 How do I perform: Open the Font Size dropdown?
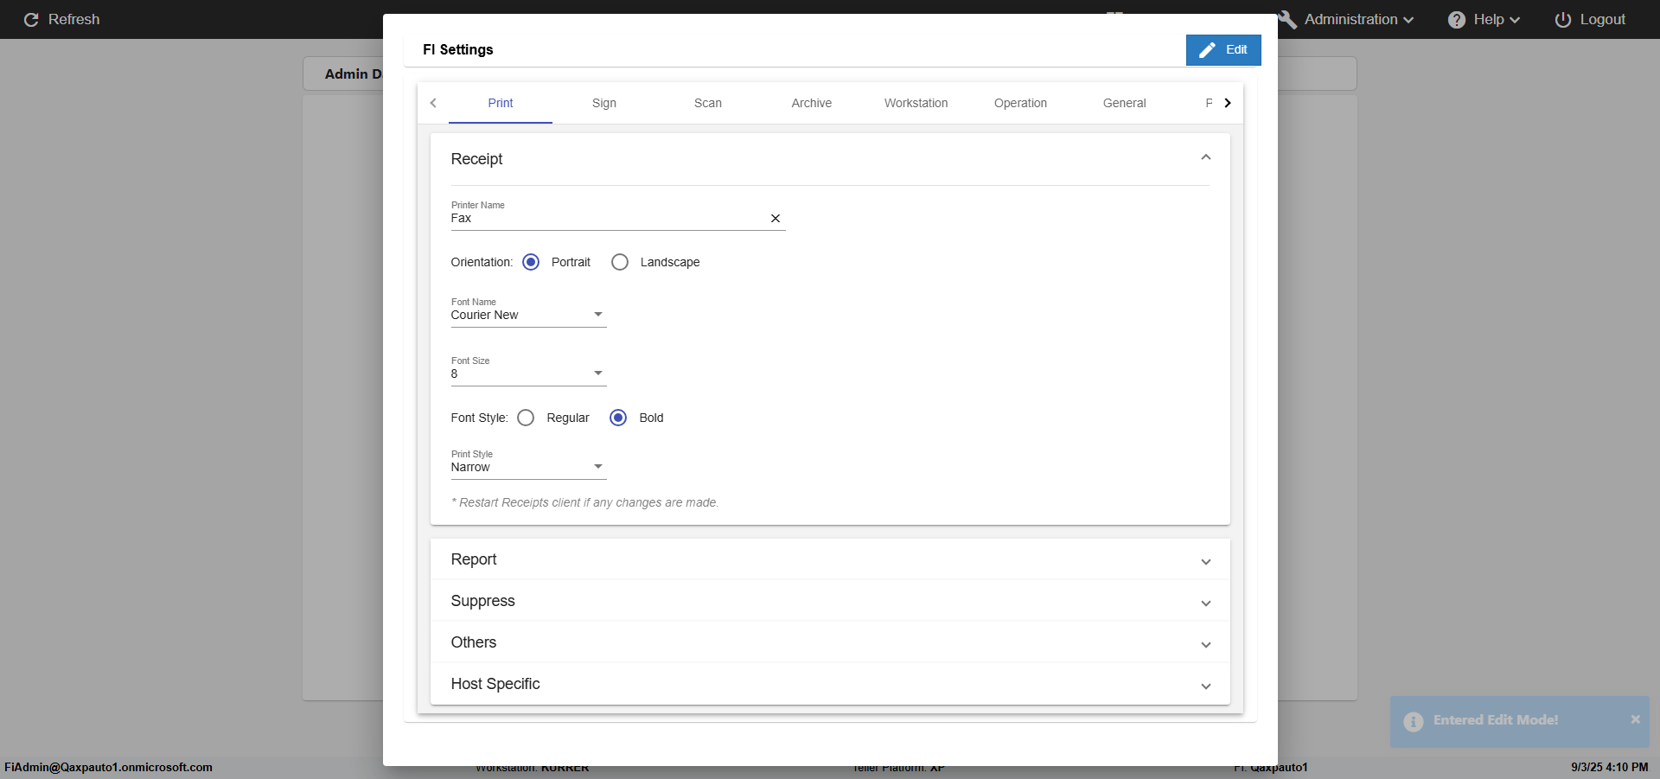(x=528, y=374)
